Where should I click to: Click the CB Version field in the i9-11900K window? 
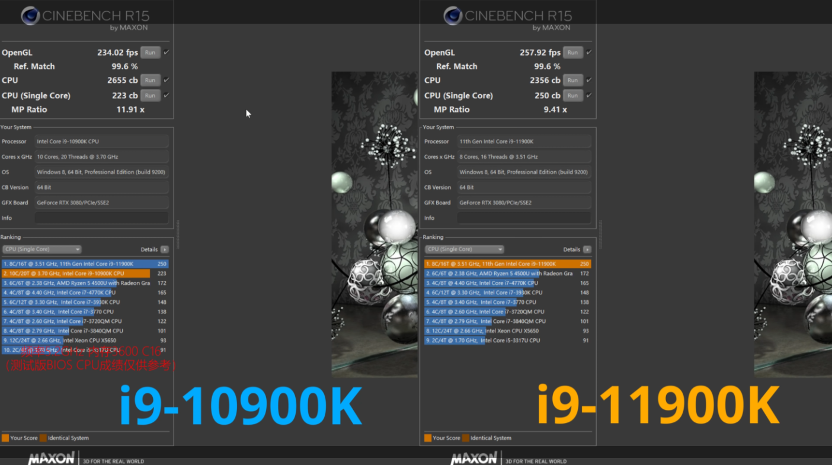click(x=524, y=188)
